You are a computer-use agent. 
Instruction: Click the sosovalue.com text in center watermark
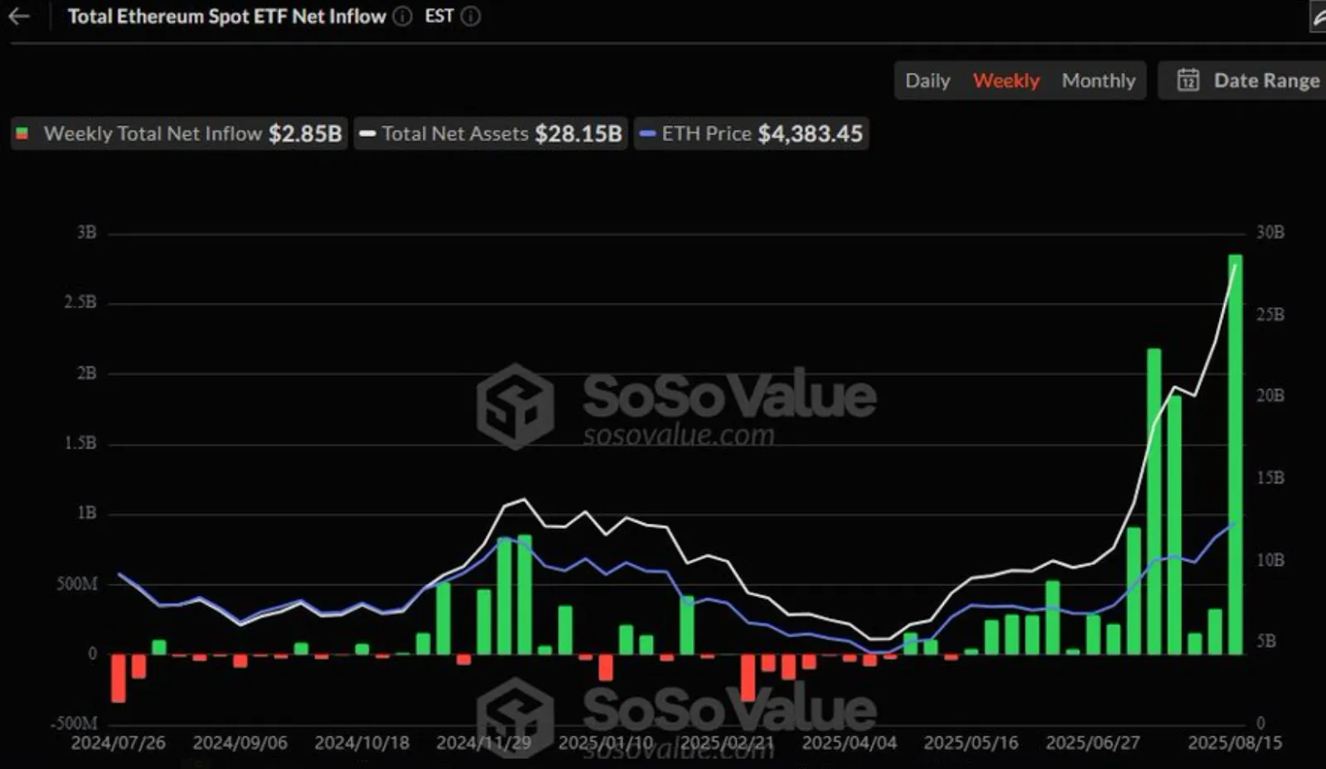678,435
